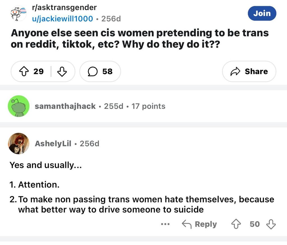Screen dimensions: 287x245
Task: Downvote the main post
Action: [x=62, y=71]
